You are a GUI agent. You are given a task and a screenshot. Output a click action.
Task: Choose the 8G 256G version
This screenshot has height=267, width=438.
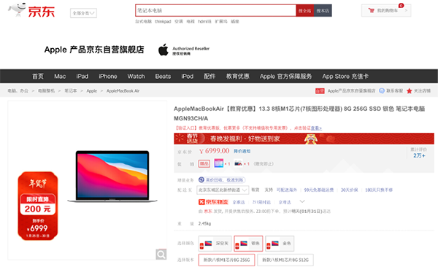pos(226,260)
